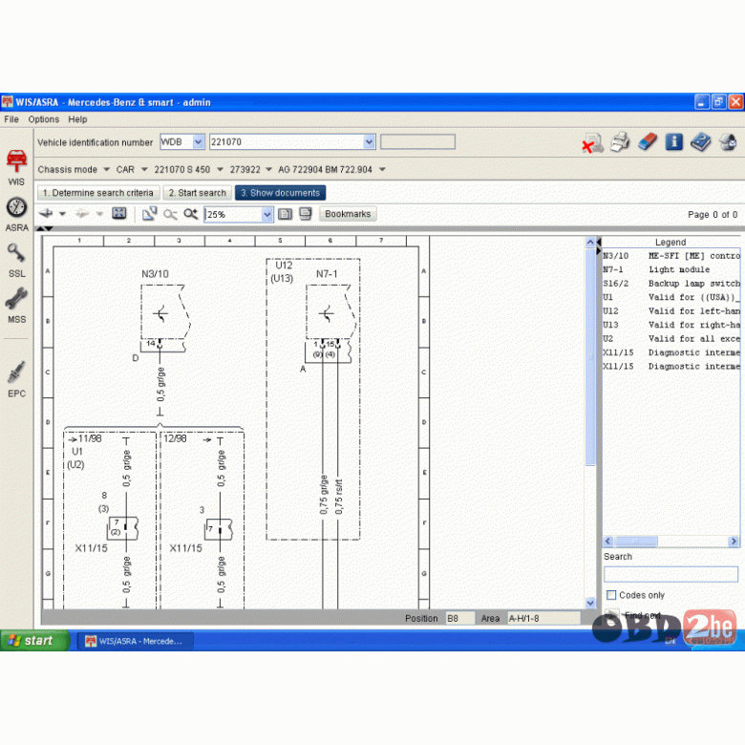Click the diagram's vertical scrollbar thumb
Screen dimensions: 745x745
590,356
